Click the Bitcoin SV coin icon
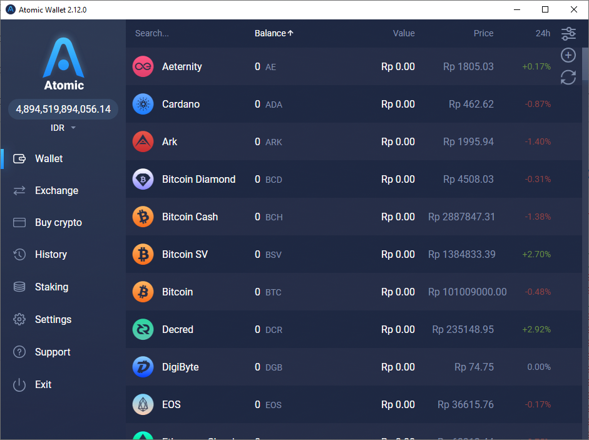This screenshot has height=440, width=589. click(143, 254)
